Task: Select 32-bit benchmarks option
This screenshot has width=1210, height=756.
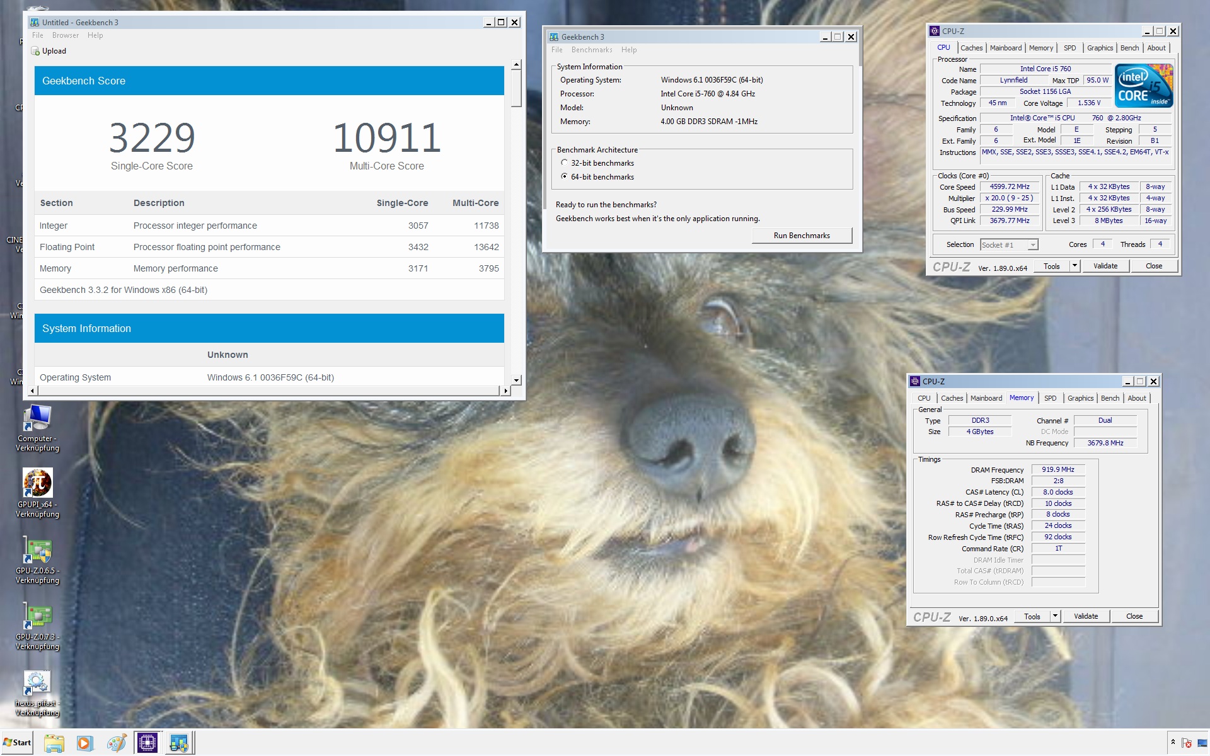Action: (x=565, y=163)
